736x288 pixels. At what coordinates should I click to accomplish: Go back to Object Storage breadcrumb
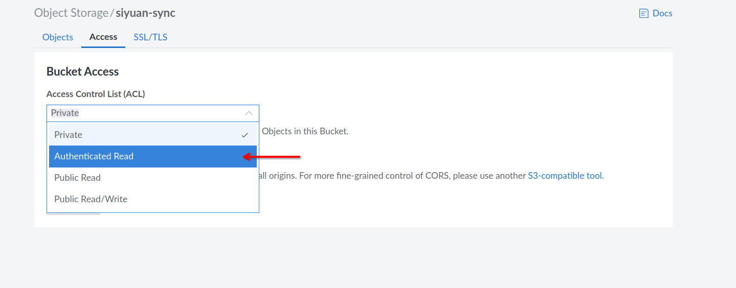[71, 13]
